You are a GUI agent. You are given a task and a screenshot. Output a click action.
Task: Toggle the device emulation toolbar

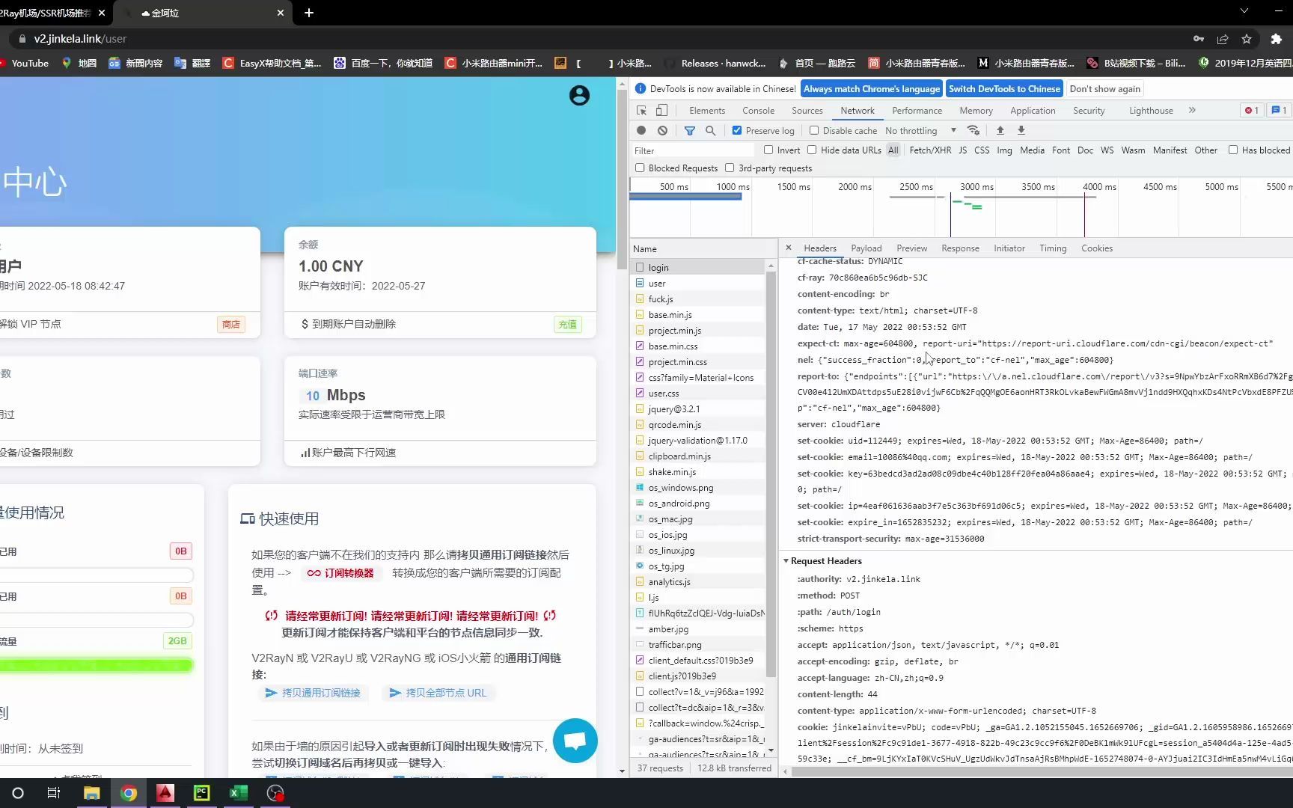(x=661, y=110)
